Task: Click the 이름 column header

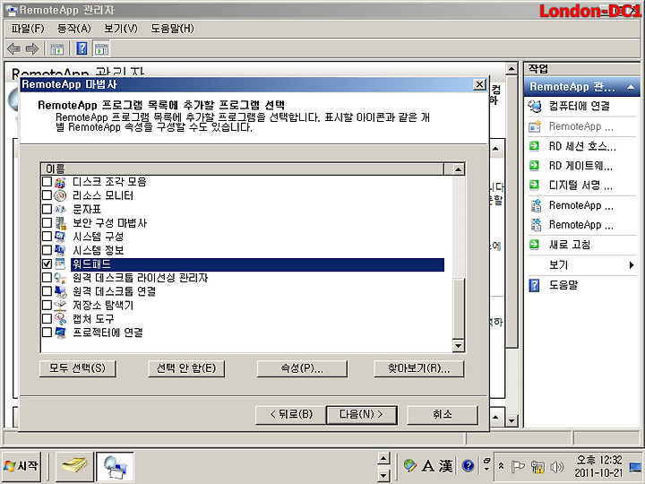Action: 242,169
